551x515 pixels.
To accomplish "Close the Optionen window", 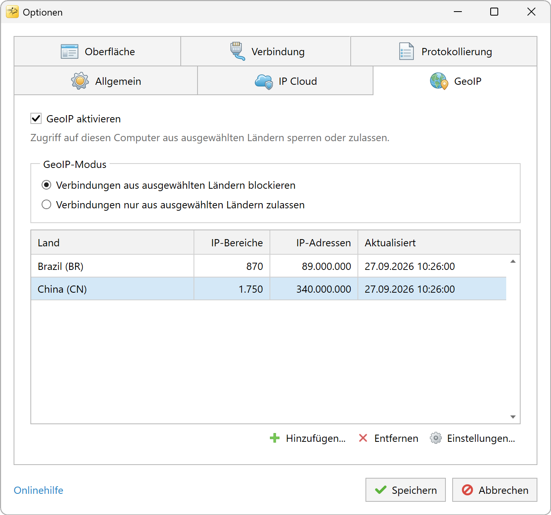I will 531,12.
